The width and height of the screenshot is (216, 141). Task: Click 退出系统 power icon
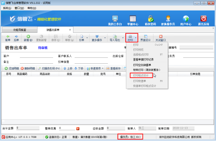coord(204,18)
